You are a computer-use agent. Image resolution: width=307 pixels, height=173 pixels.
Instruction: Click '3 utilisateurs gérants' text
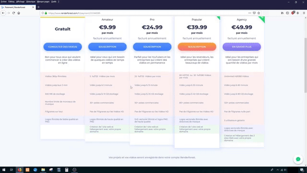[x=234, y=121]
